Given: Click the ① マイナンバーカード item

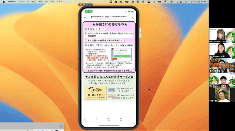Looking at the screenshot, I should tap(95, 29).
